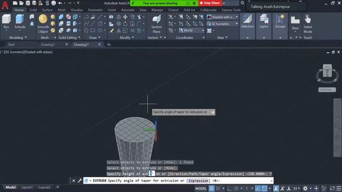Switch to the Surface ribbon tab
The height and width of the screenshot is (192, 342).
(47, 10)
